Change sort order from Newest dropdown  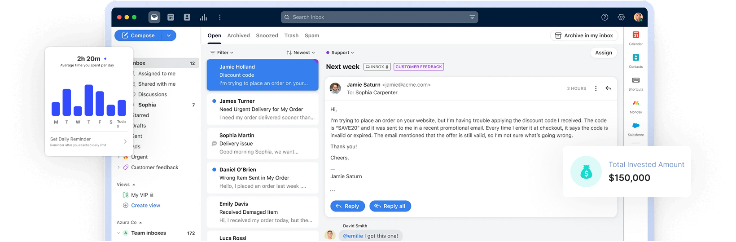coord(301,53)
